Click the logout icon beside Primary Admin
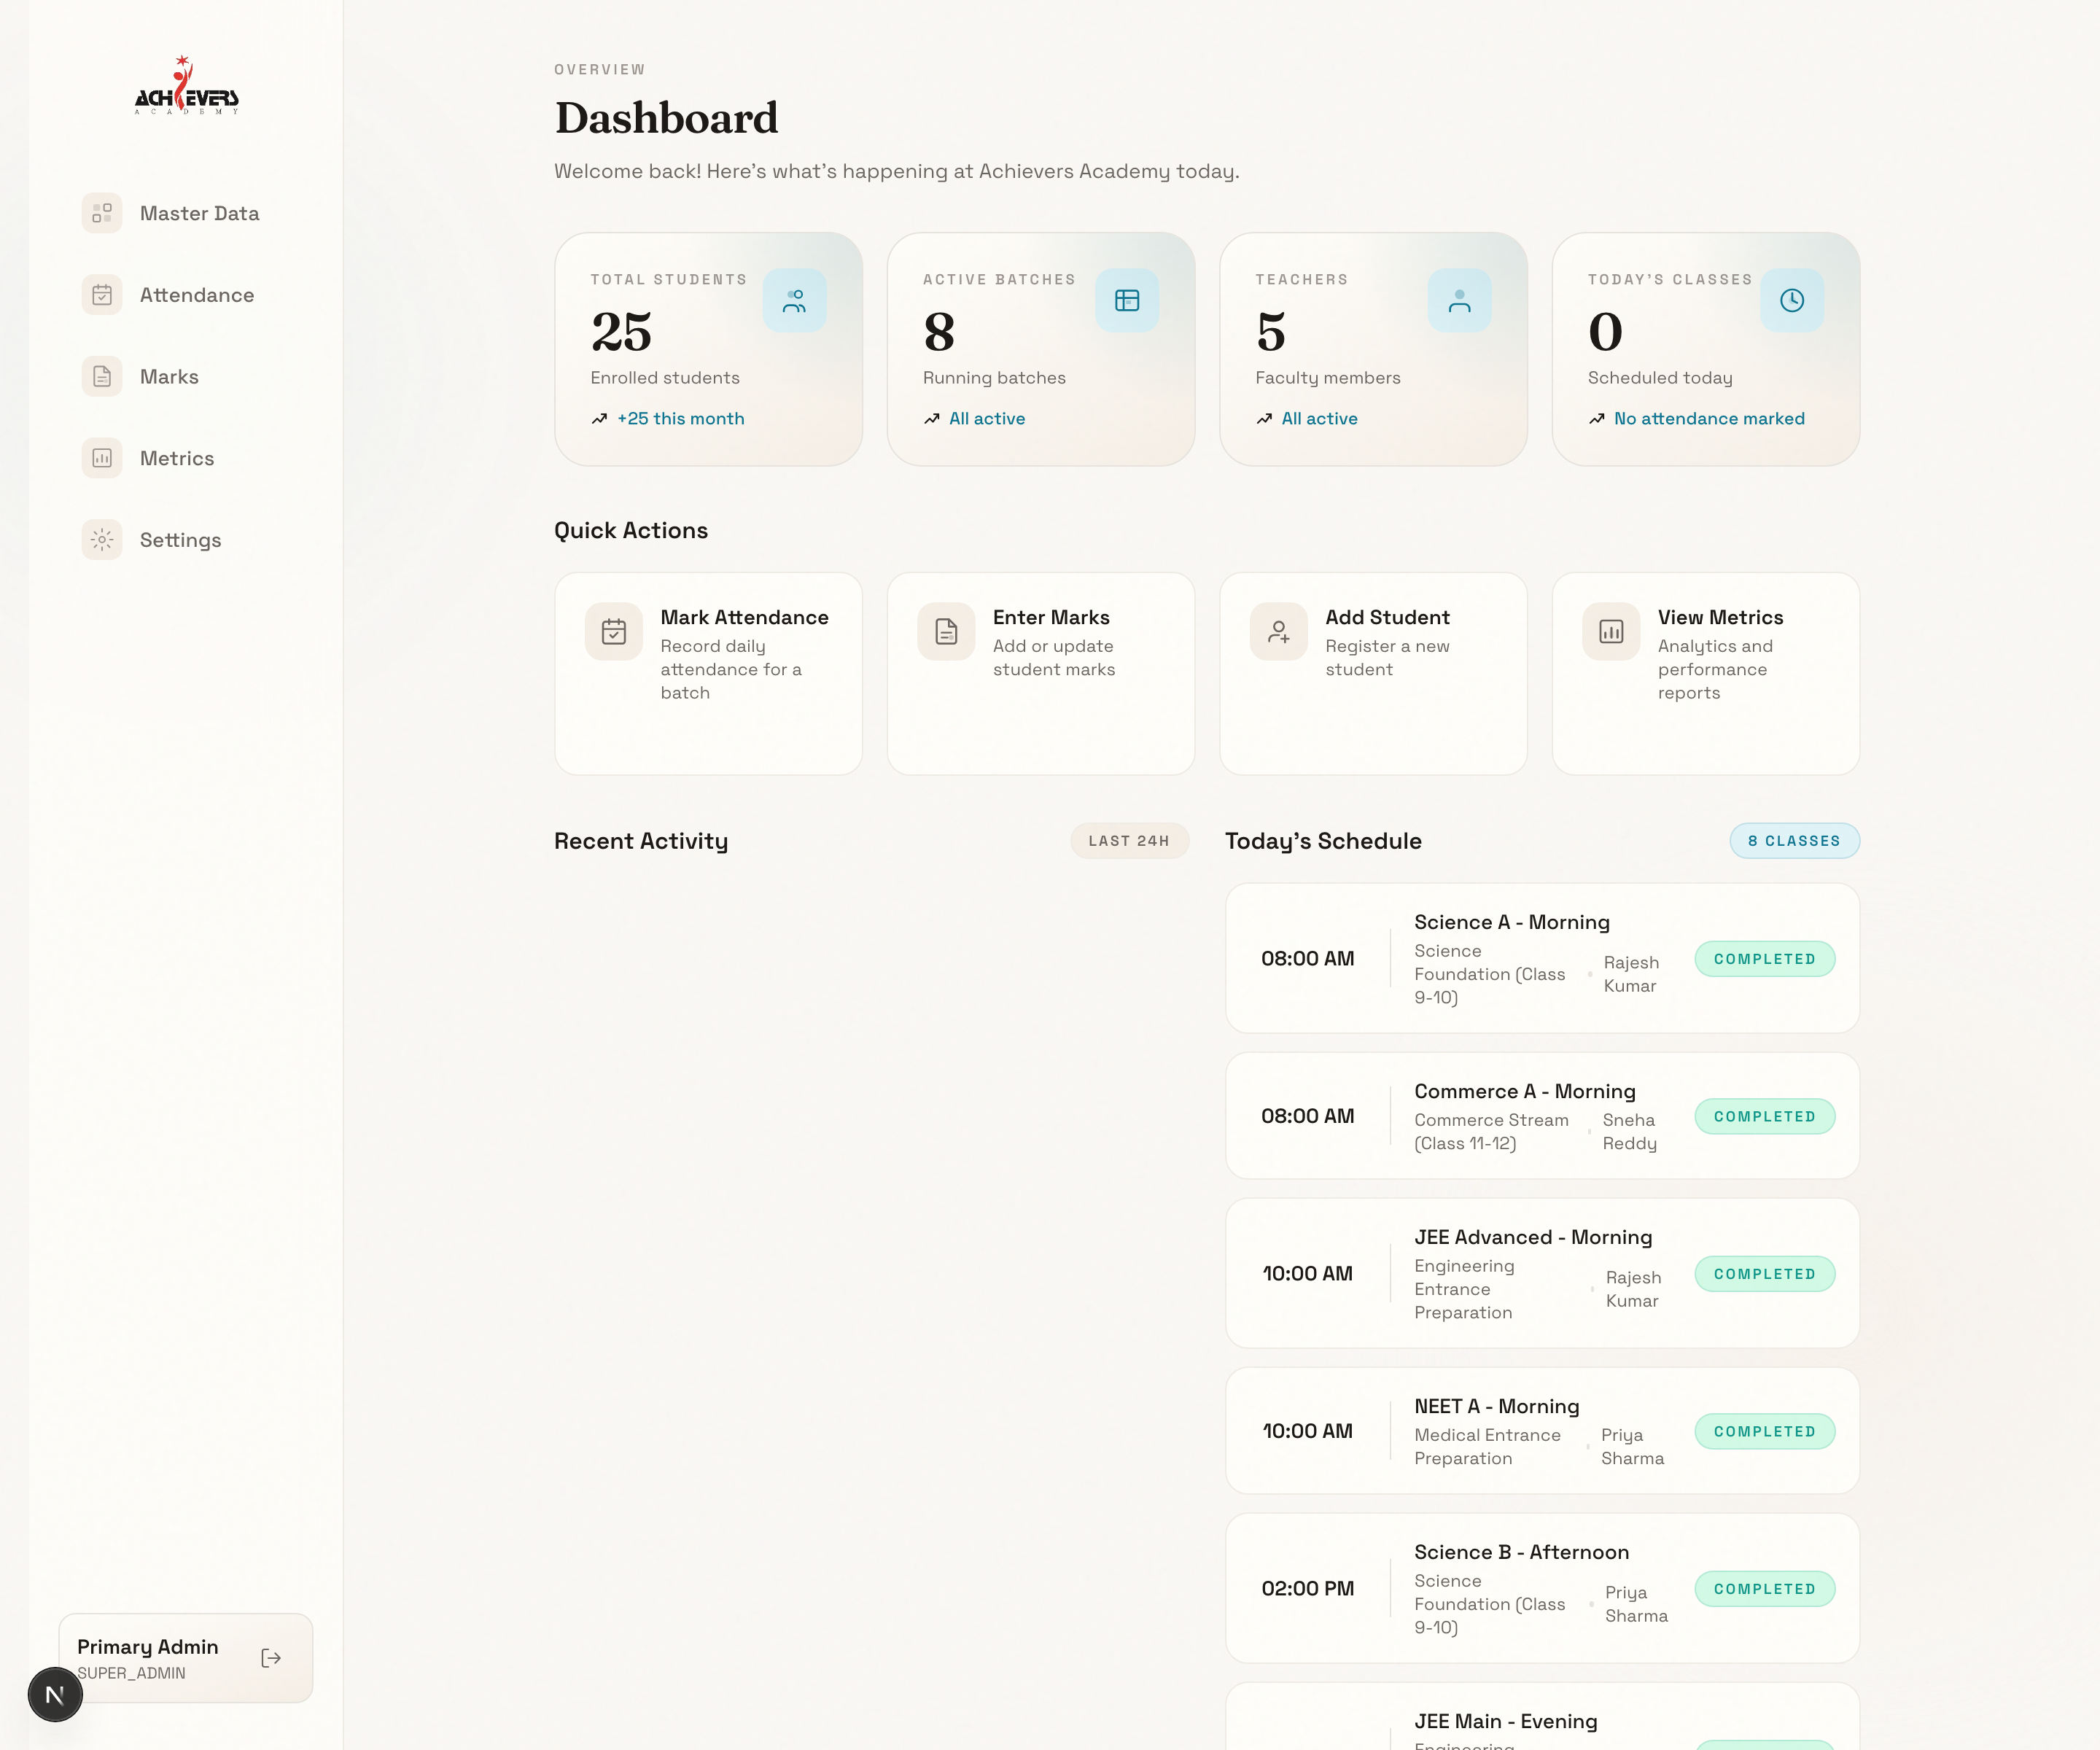Viewport: 2100px width, 1750px height. (x=271, y=1658)
